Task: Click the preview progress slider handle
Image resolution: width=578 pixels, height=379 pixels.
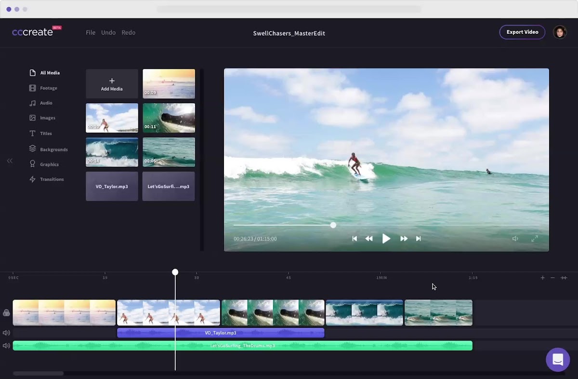Action: point(333,225)
